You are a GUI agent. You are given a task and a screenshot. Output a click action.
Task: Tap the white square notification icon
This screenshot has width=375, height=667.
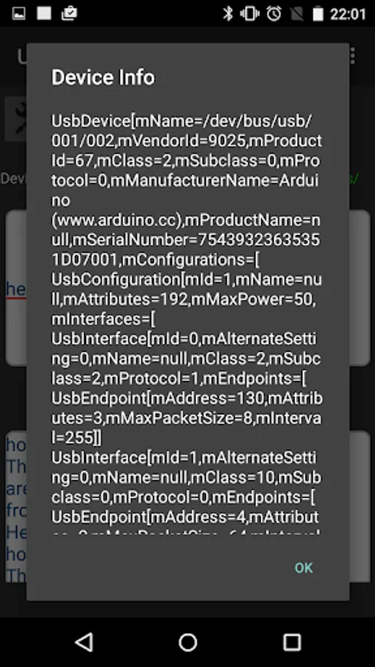(x=44, y=13)
